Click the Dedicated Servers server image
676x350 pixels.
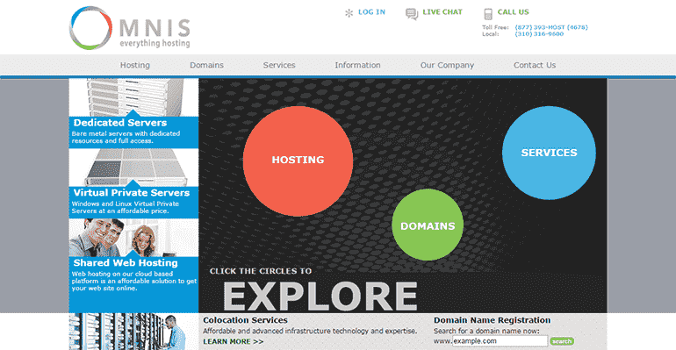coord(133,97)
